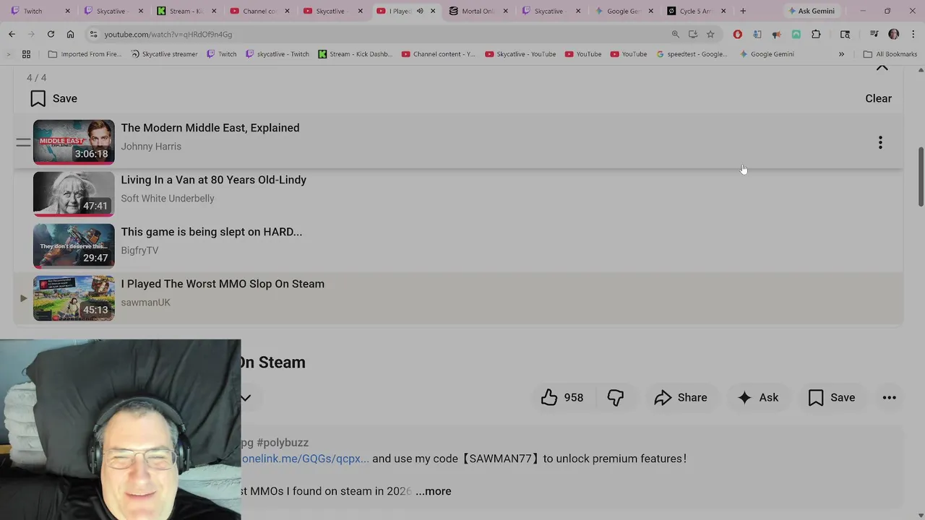This screenshot has width=925, height=520.
Task: Save the queue as a playlist
Action: 53,98
